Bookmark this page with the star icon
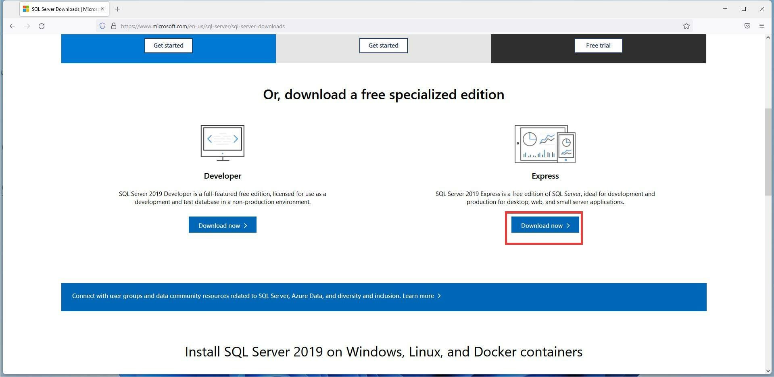Viewport: 774px width, 377px height. [x=686, y=26]
